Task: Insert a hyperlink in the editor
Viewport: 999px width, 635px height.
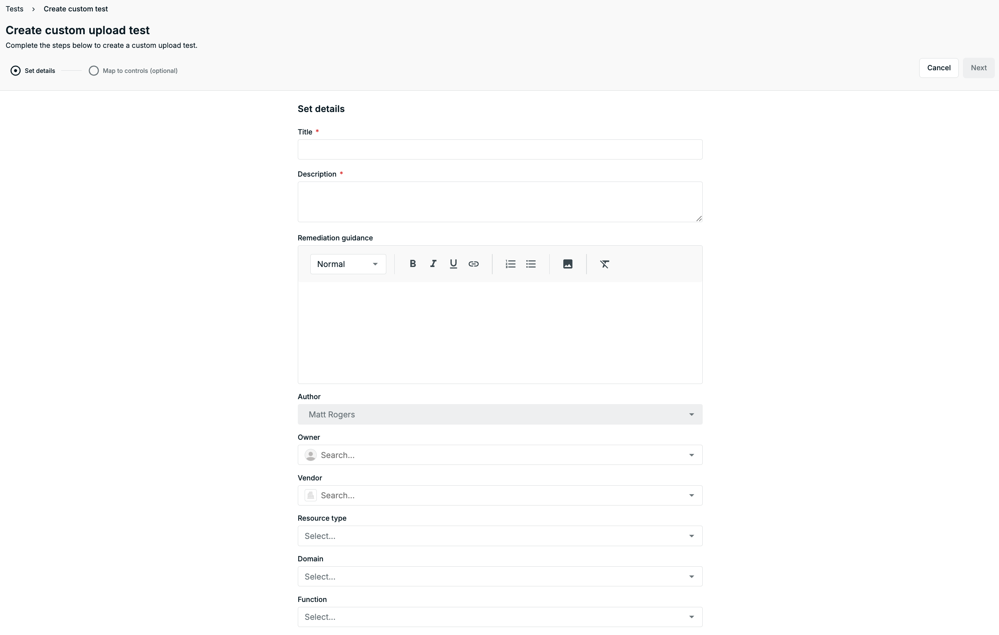Action: [473, 264]
